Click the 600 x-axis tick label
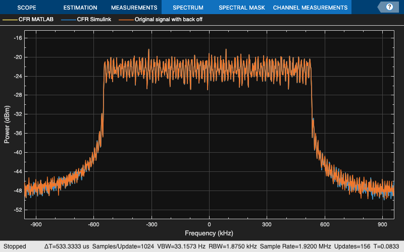 click(325, 224)
